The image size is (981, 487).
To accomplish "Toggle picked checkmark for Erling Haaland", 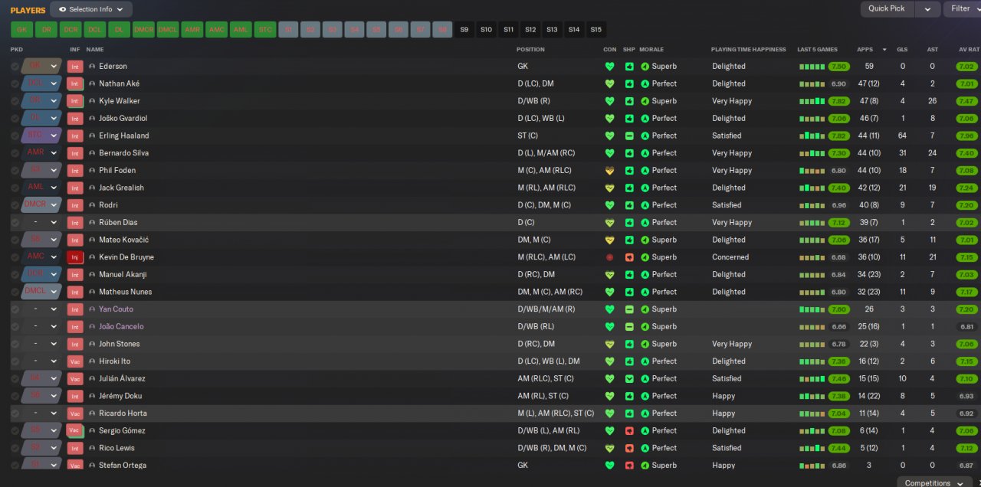I will [15, 136].
